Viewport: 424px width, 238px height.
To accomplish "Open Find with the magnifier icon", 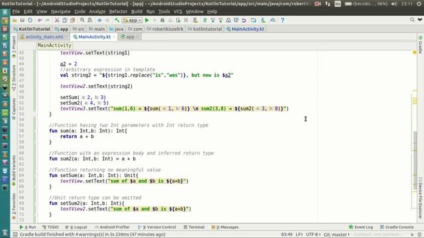I will click(x=82, y=20).
